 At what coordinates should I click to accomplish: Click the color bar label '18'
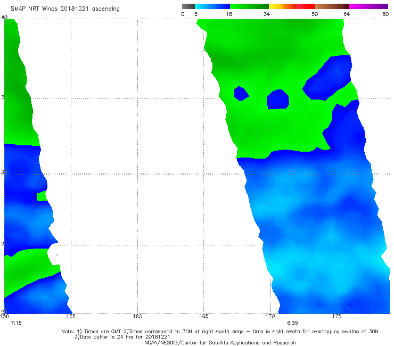click(x=228, y=14)
